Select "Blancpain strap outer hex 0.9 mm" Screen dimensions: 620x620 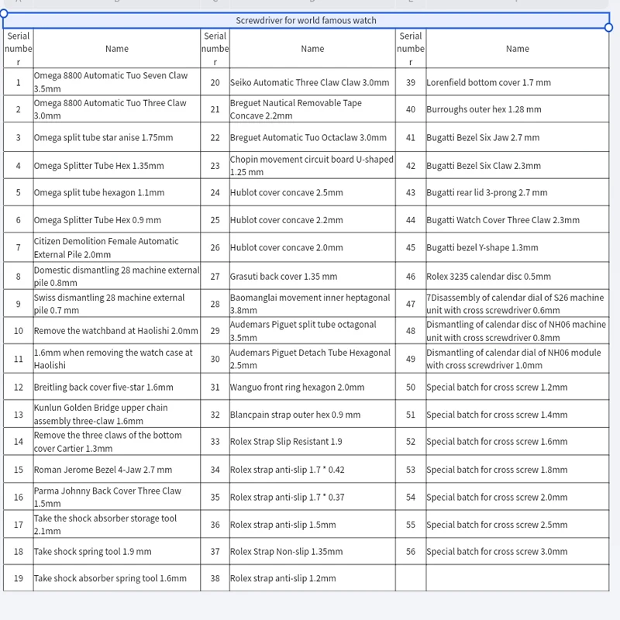(312, 414)
